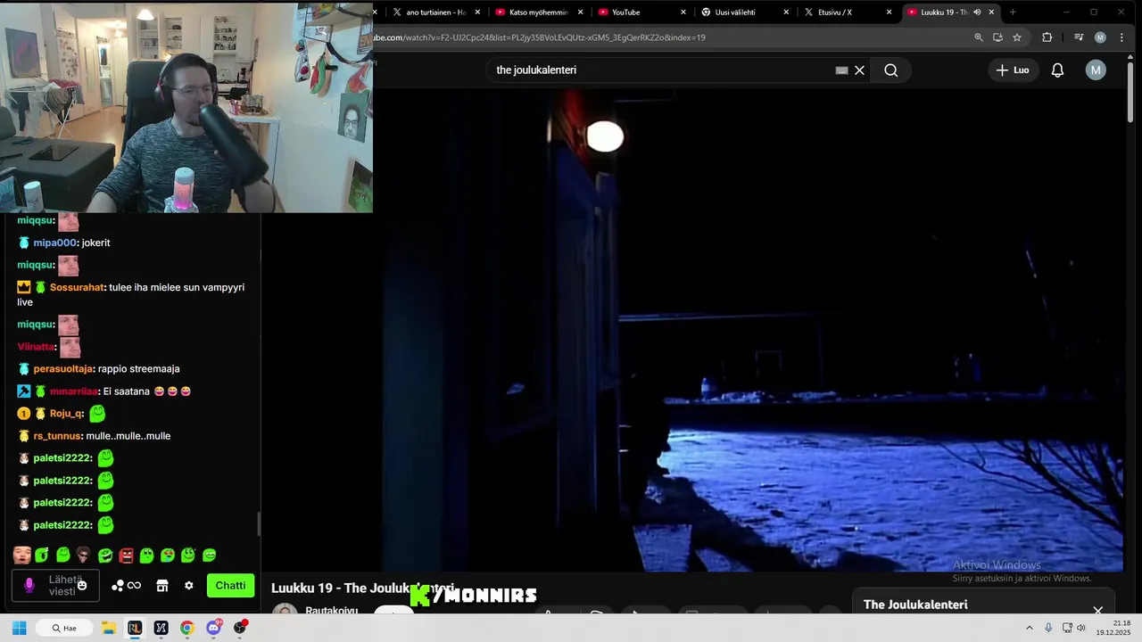This screenshot has width=1142, height=642.
Task: Click username Viinatta in chat
Action: tap(37, 347)
